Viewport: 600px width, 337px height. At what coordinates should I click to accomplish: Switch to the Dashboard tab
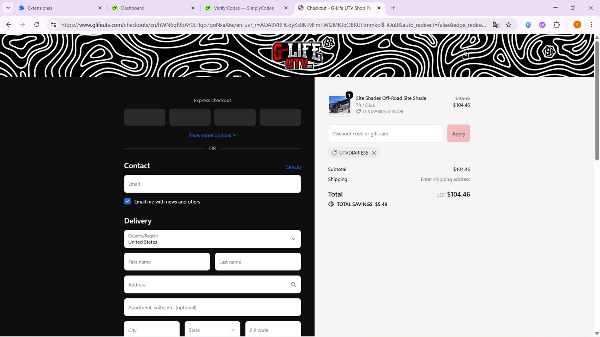pyautogui.click(x=153, y=8)
